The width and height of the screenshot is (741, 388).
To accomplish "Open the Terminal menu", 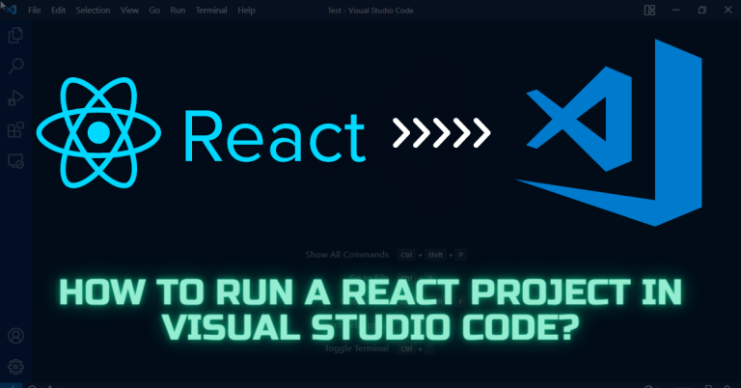I will tap(212, 10).
